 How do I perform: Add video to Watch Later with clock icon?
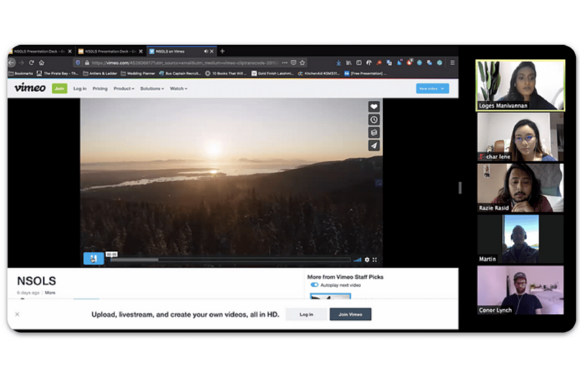373,119
